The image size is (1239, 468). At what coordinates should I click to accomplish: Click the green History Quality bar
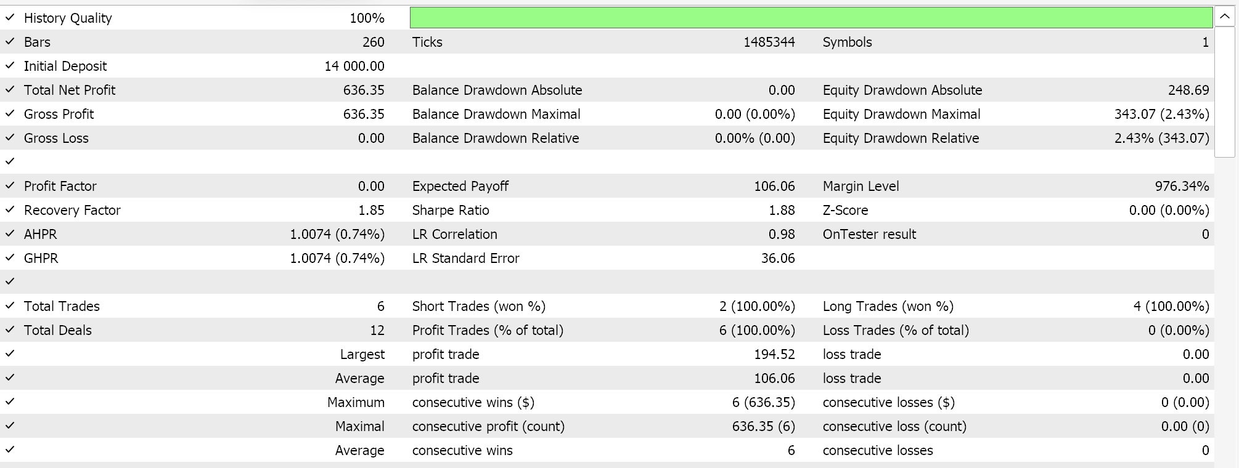coord(811,18)
